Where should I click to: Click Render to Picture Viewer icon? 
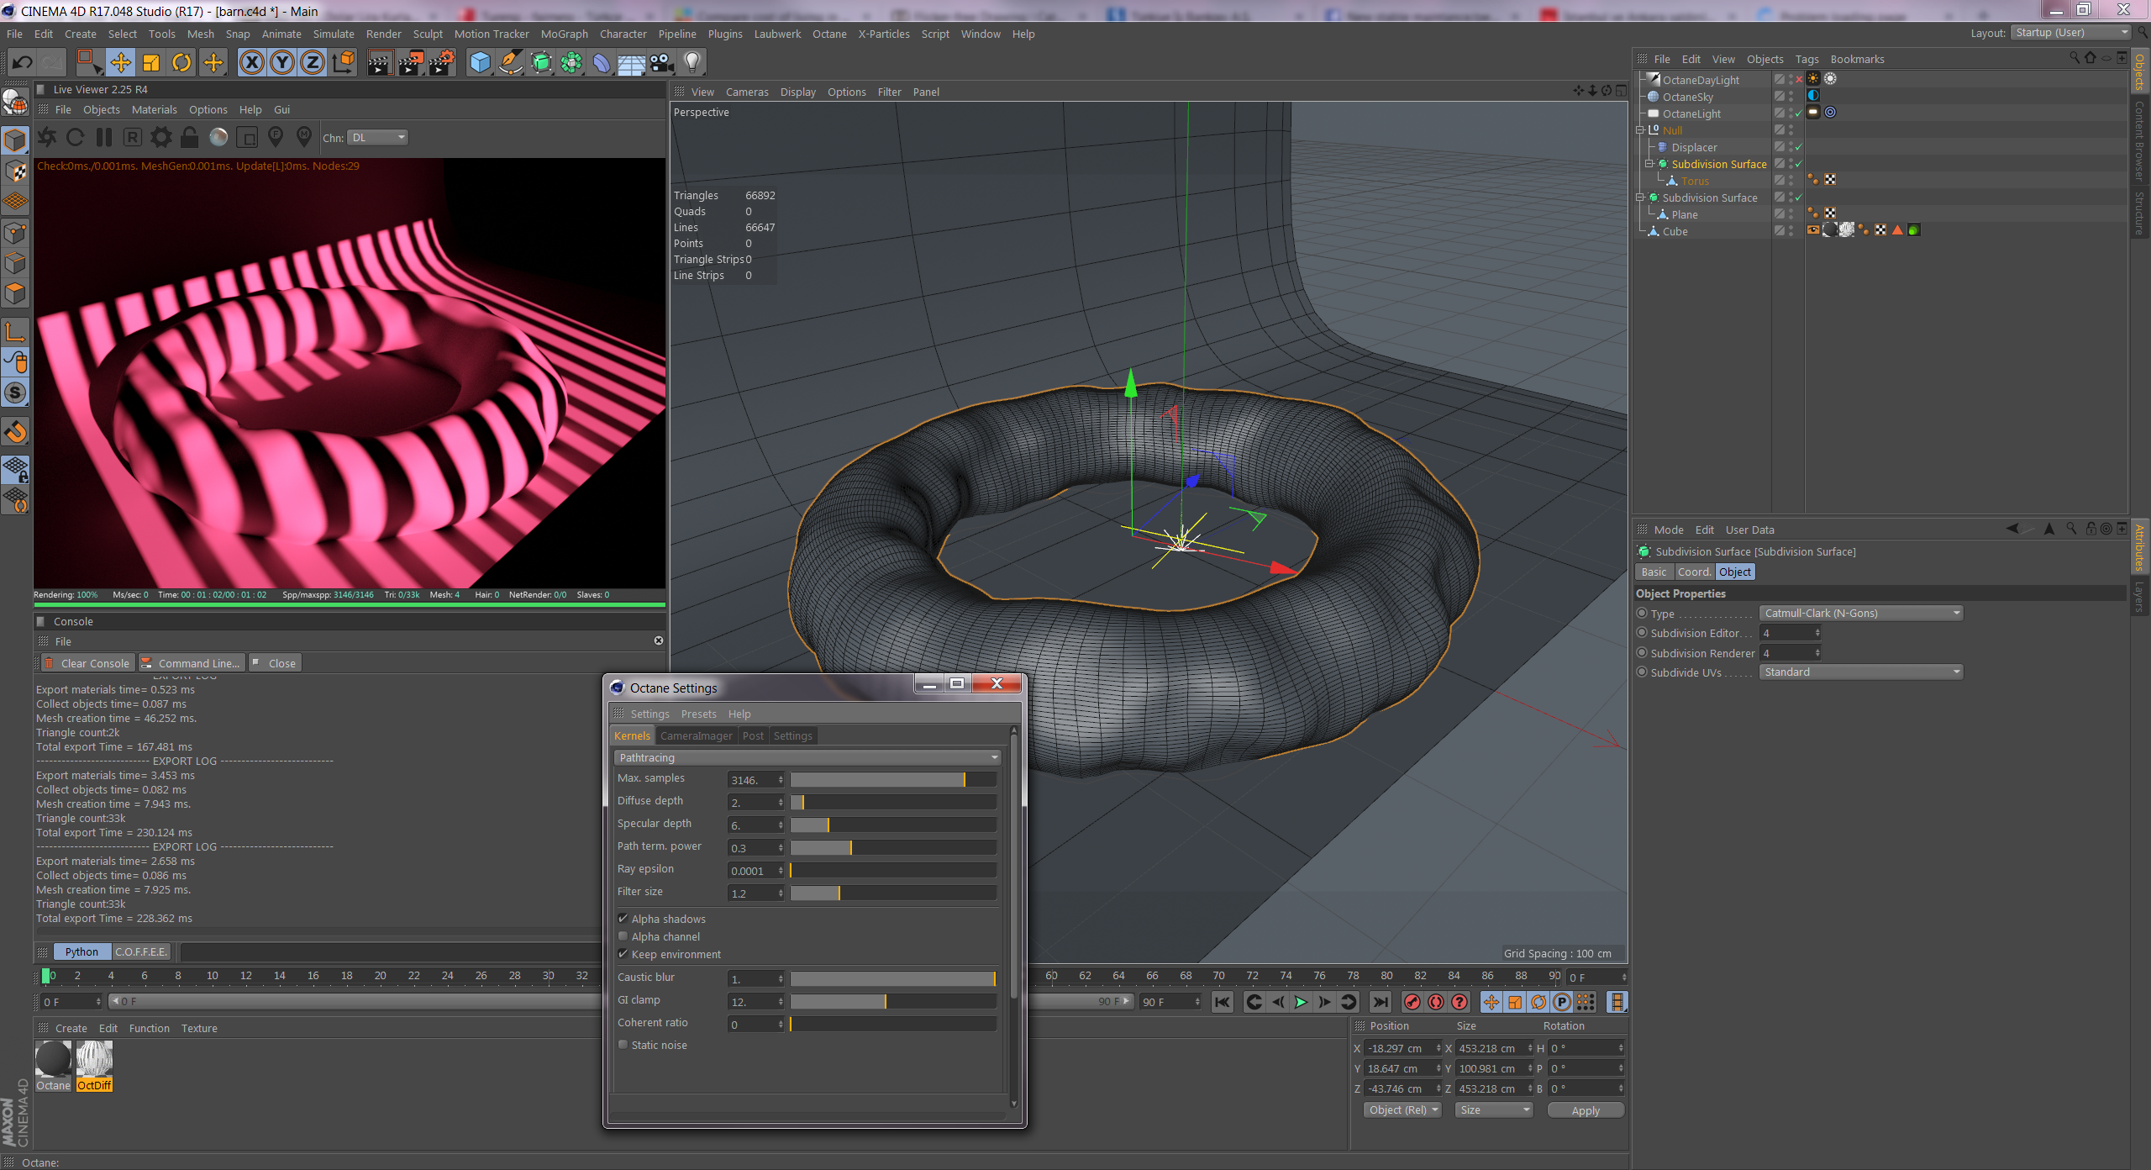(x=410, y=62)
